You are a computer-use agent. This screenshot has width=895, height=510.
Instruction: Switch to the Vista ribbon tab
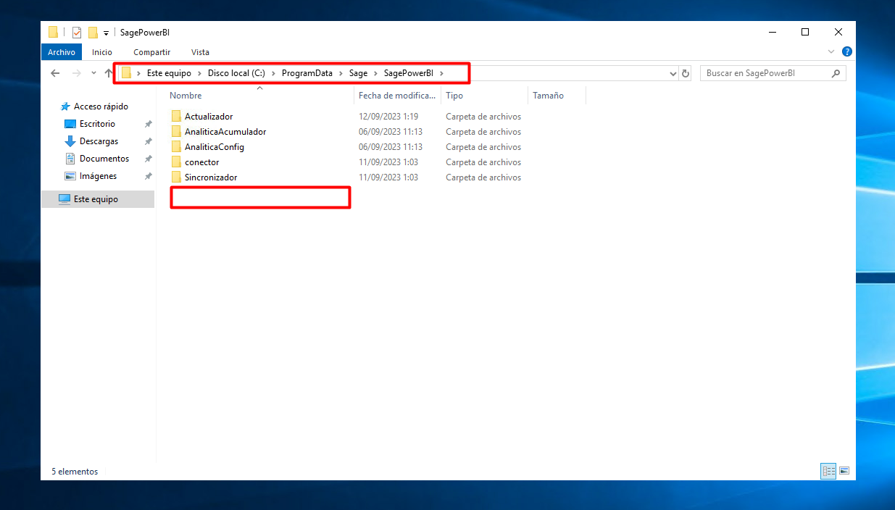pos(200,52)
